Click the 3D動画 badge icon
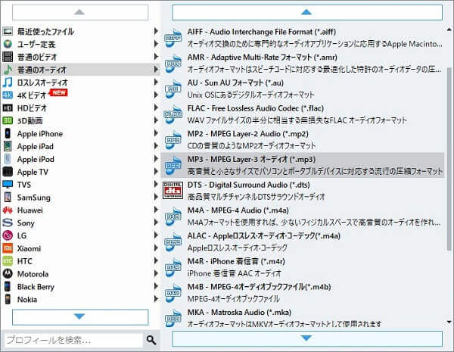The width and height of the screenshot is (454, 352). pyautogui.click(x=8, y=120)
